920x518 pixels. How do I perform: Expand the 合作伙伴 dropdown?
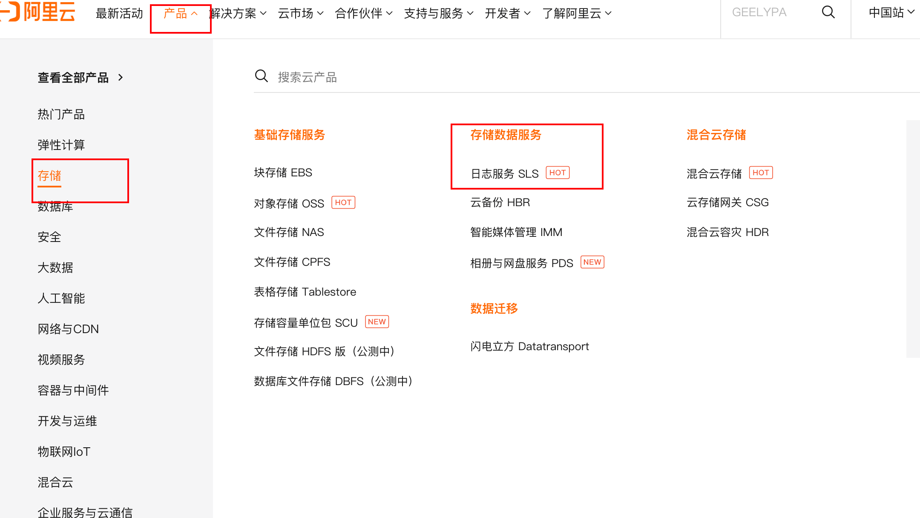click(x=364, y=14)
